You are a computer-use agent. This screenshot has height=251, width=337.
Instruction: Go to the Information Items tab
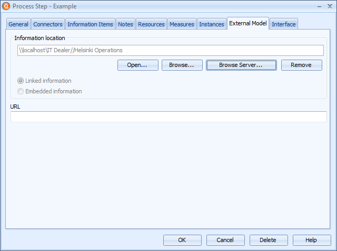coord(90,24)
